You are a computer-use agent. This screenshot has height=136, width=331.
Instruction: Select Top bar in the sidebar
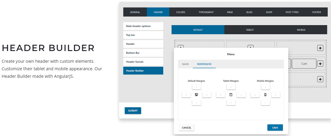143,35
